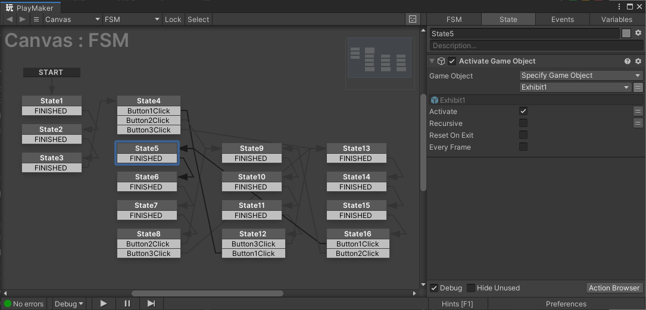Image resolution: width=646 pixels, height=310 pixels.
Task: Toggle the Hide Unused checkbox
Action: click(x=471, y=288)
